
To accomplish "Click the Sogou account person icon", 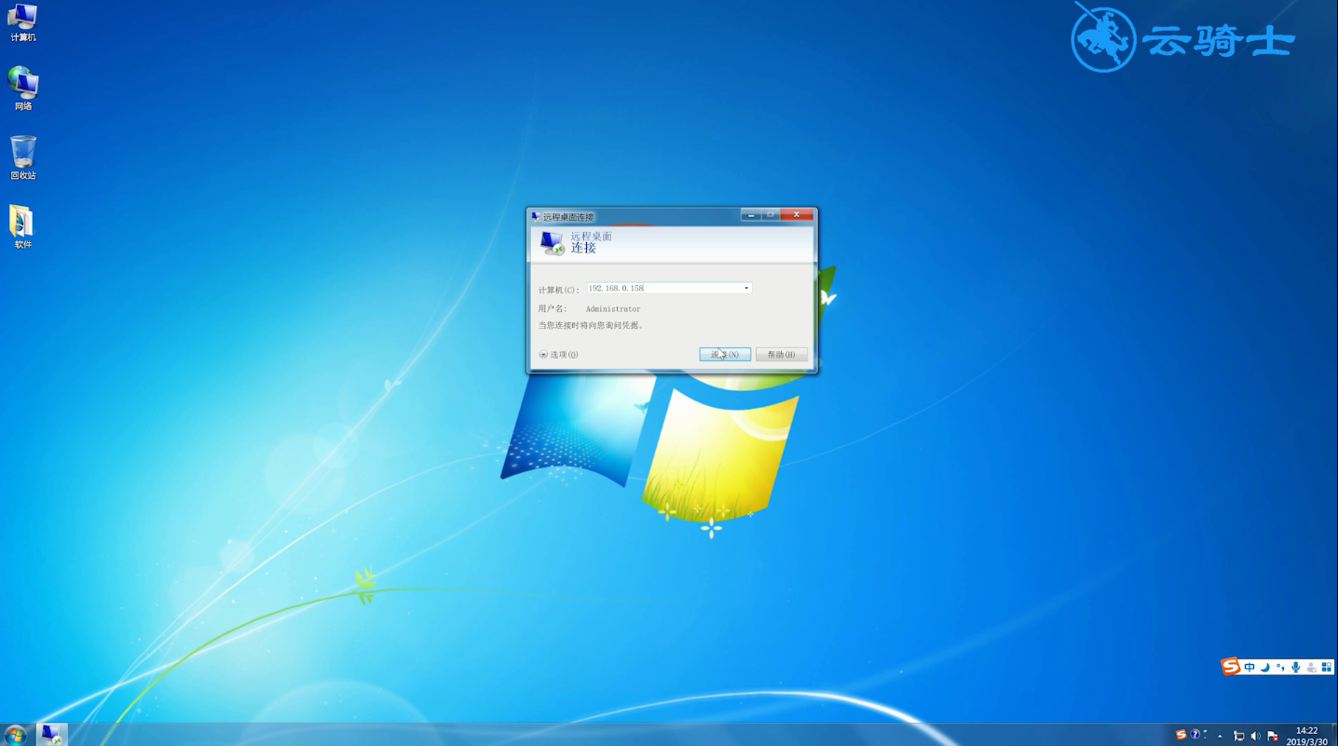I will 1311,667.
